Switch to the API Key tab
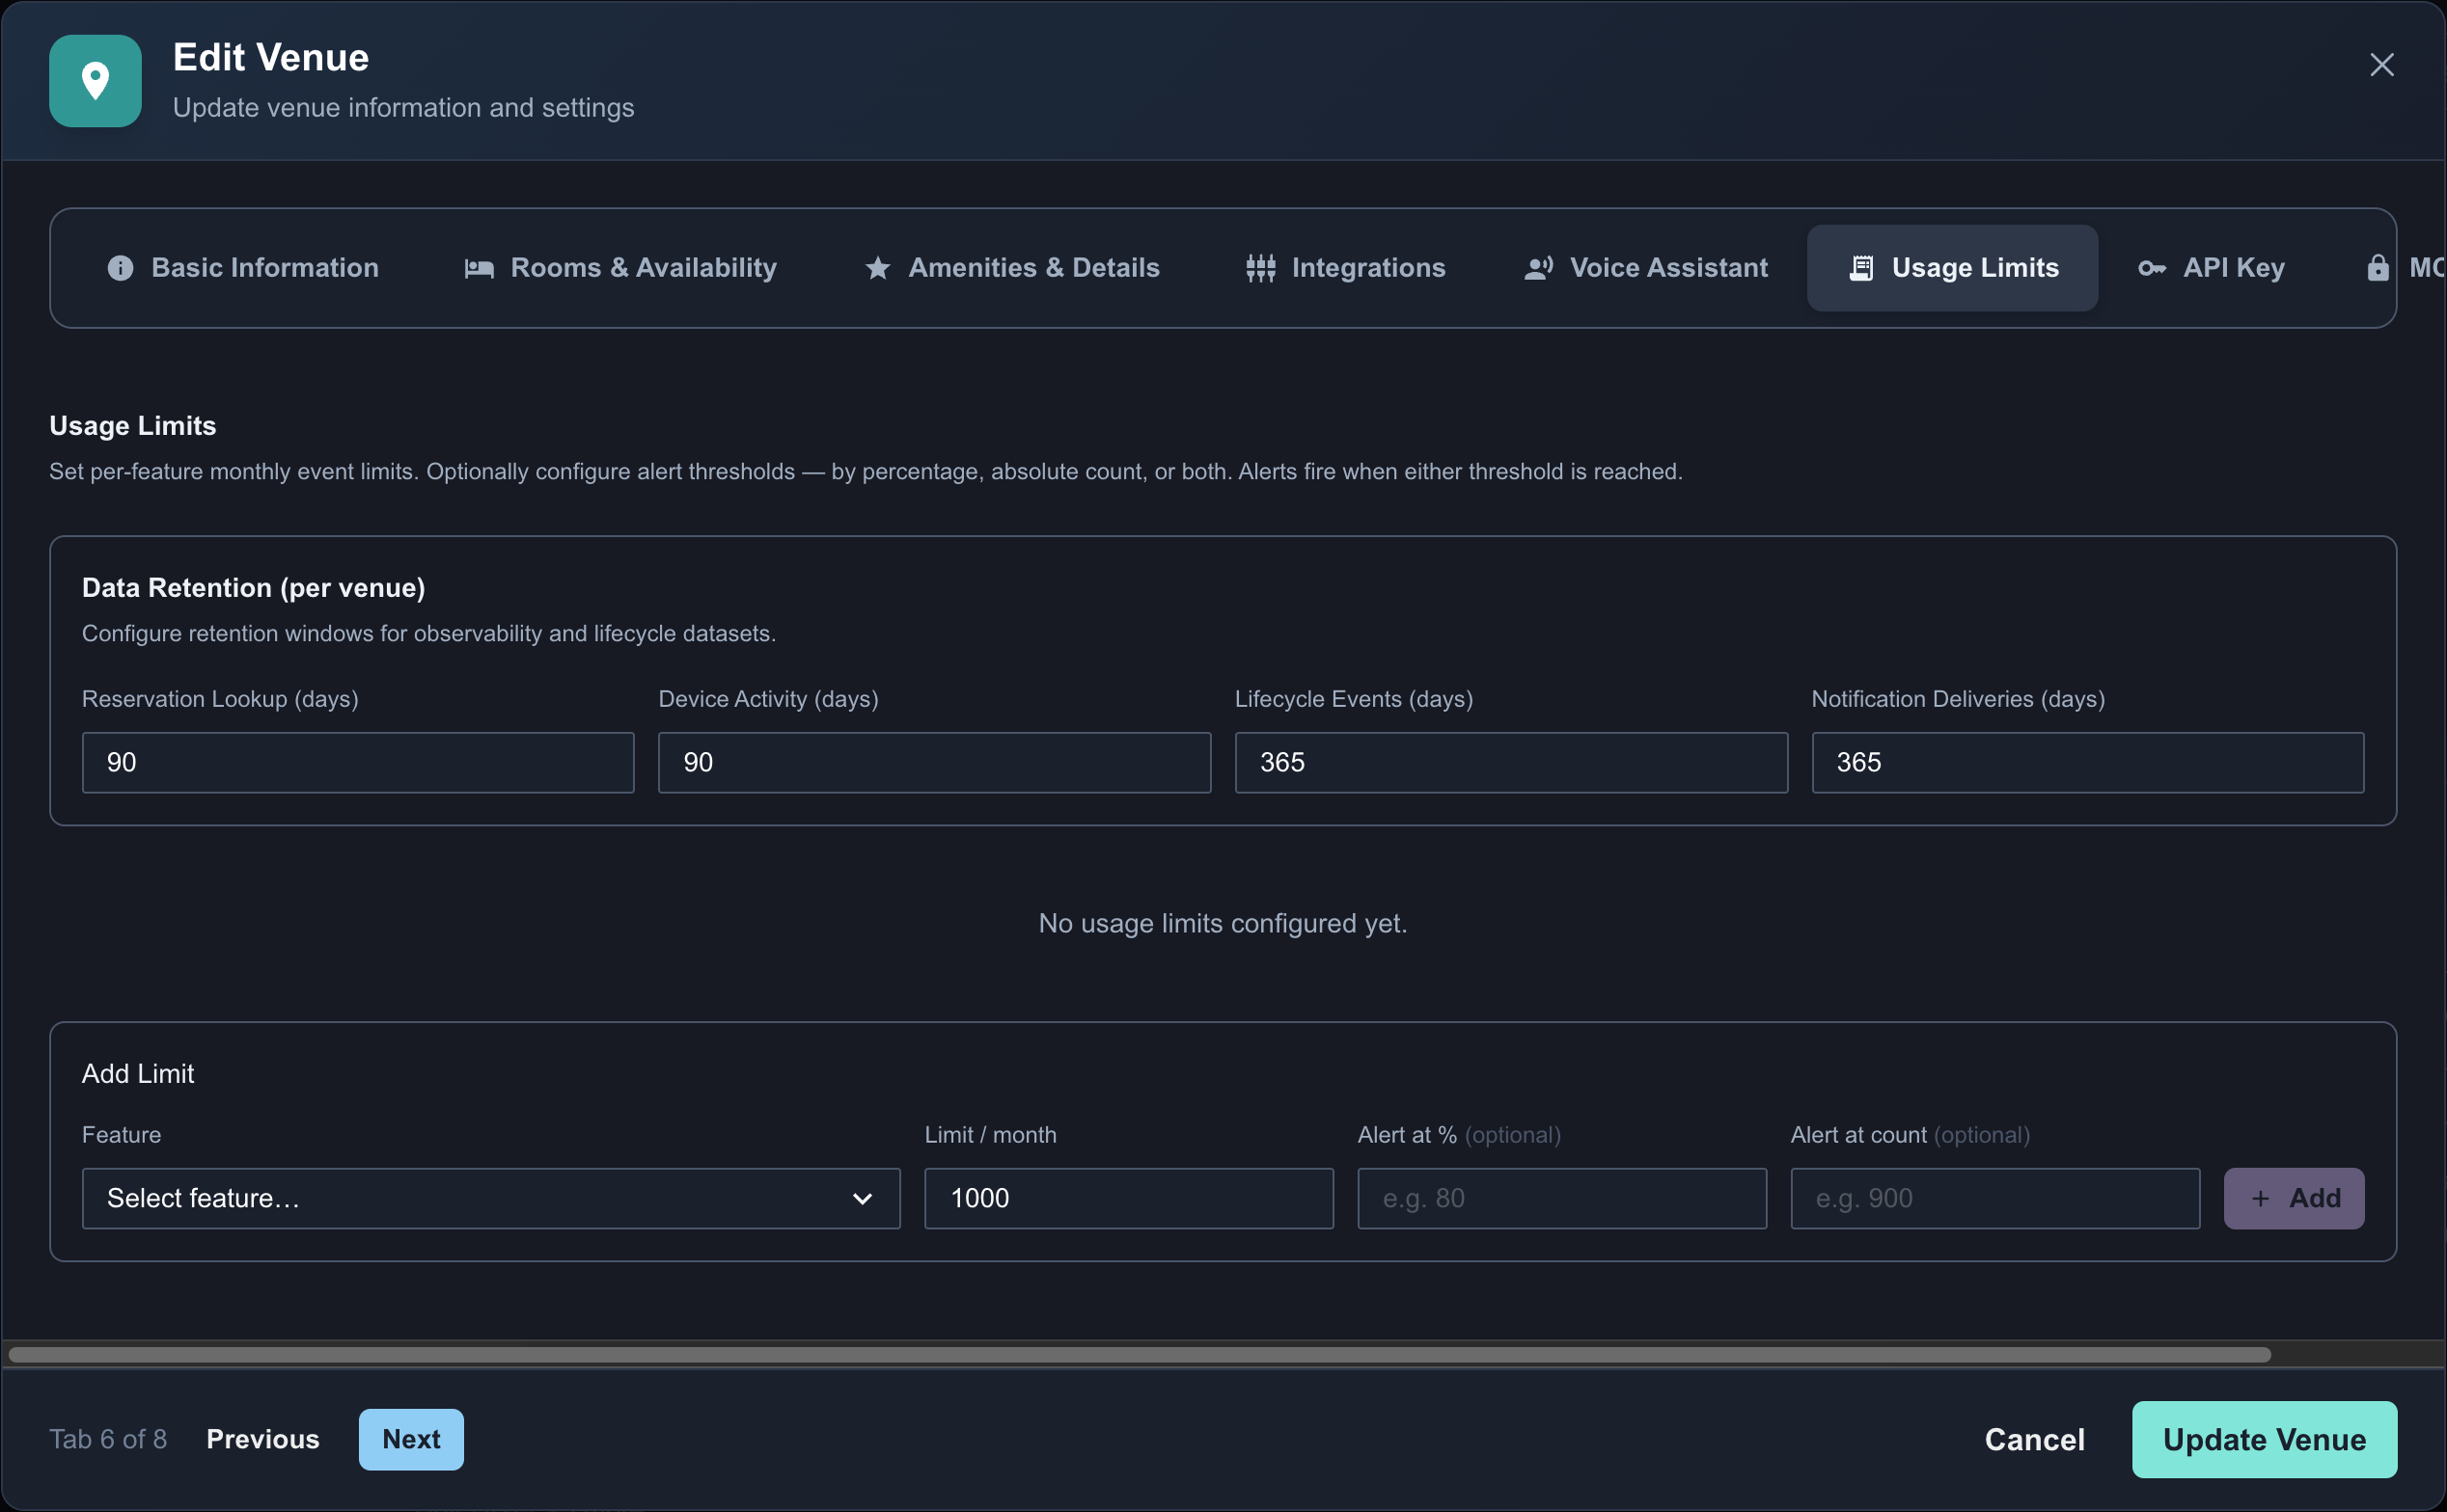2447x1512 pixels. tap(2211, 268)
